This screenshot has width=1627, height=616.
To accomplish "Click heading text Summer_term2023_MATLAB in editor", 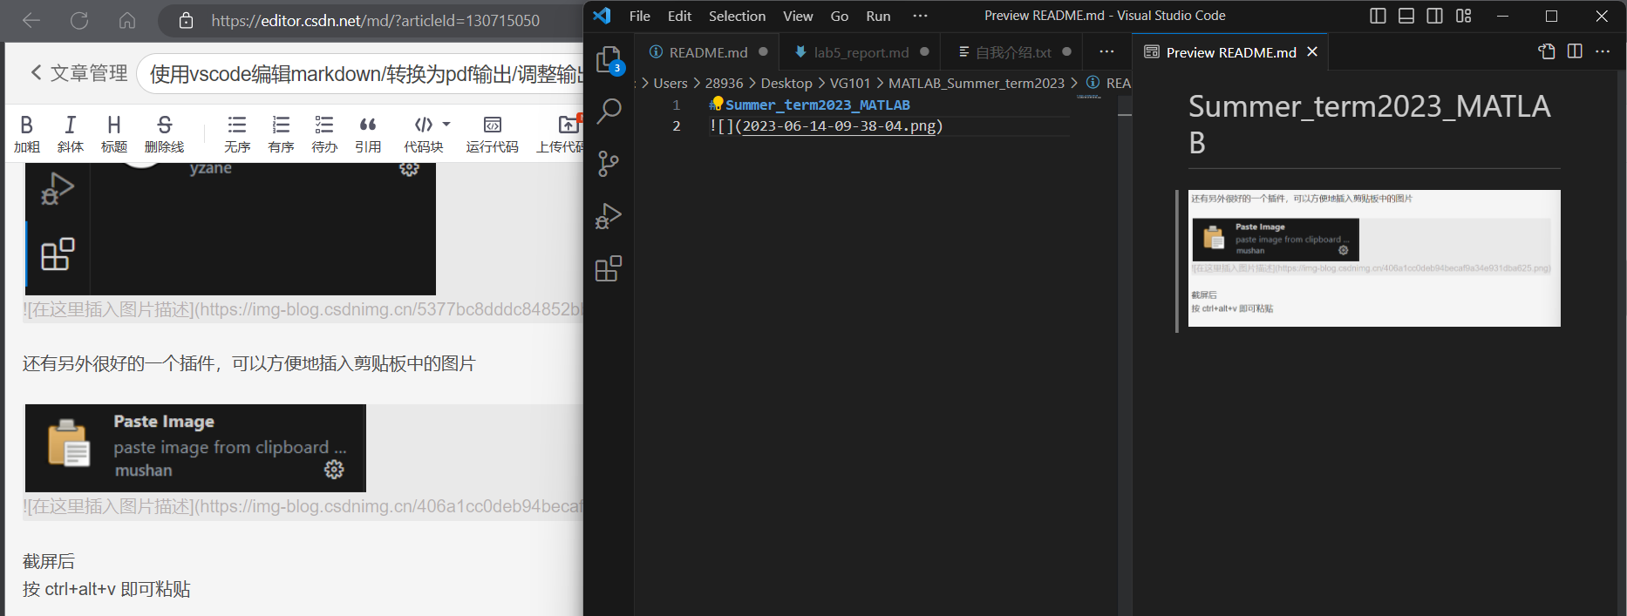I will (x=818, y=105).
